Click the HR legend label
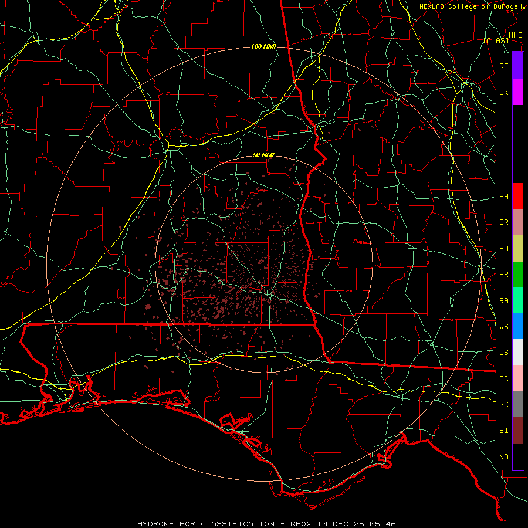The height and width of the screenshot is (528, 528). click(x=503, y=275)
